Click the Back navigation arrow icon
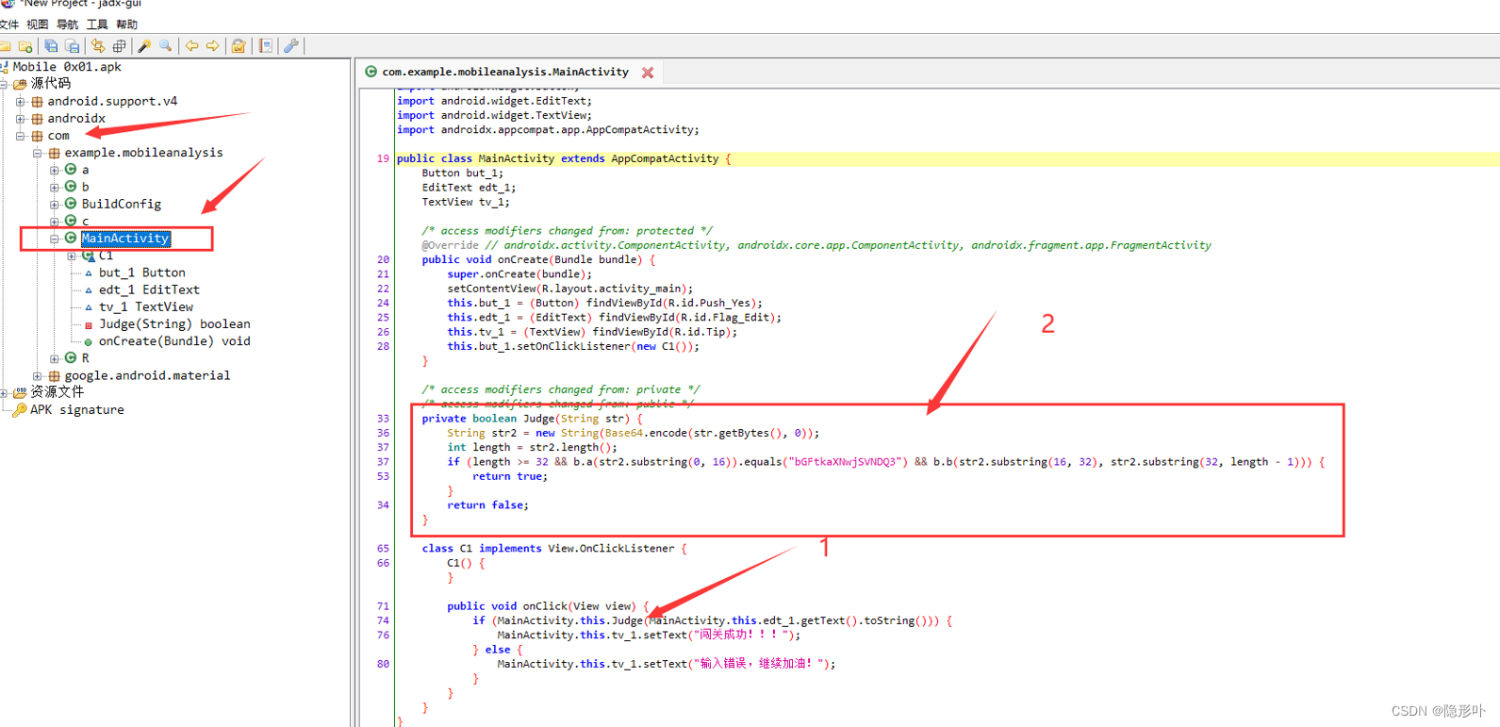 [191, 46]
